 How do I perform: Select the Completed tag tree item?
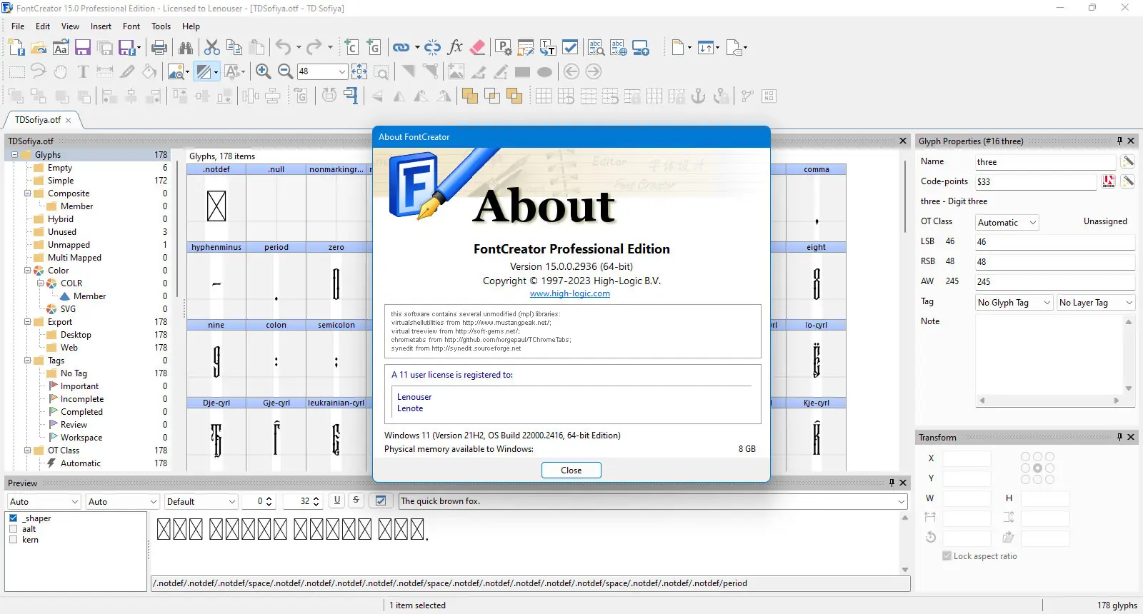click(81, 412)
